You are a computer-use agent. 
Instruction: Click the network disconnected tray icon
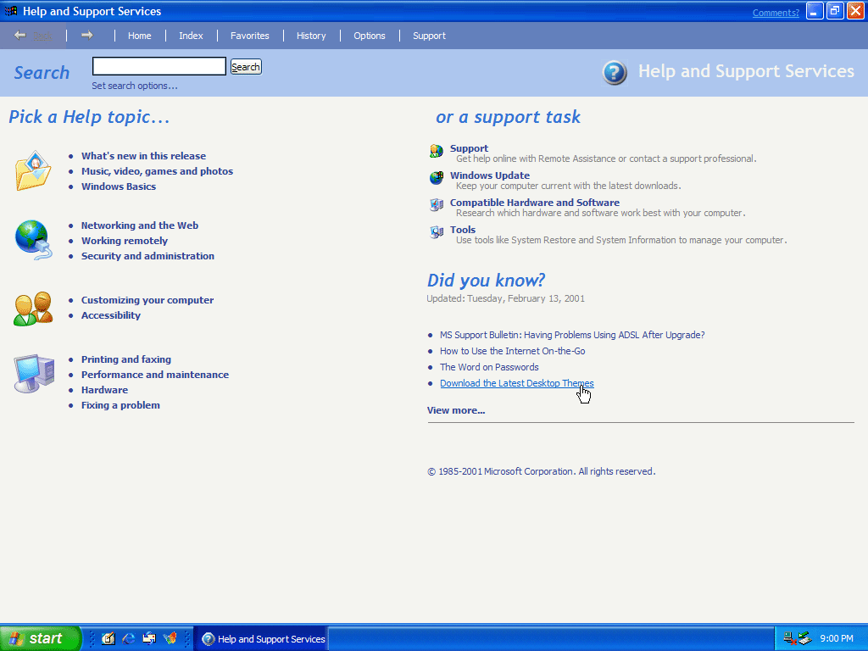[790, 638]
